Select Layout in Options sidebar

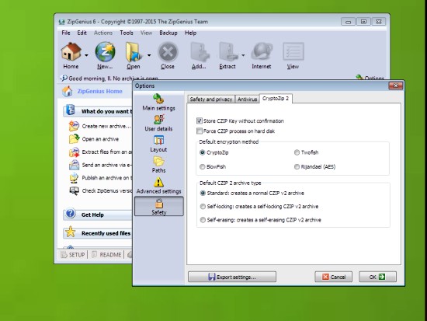point(158,144)
